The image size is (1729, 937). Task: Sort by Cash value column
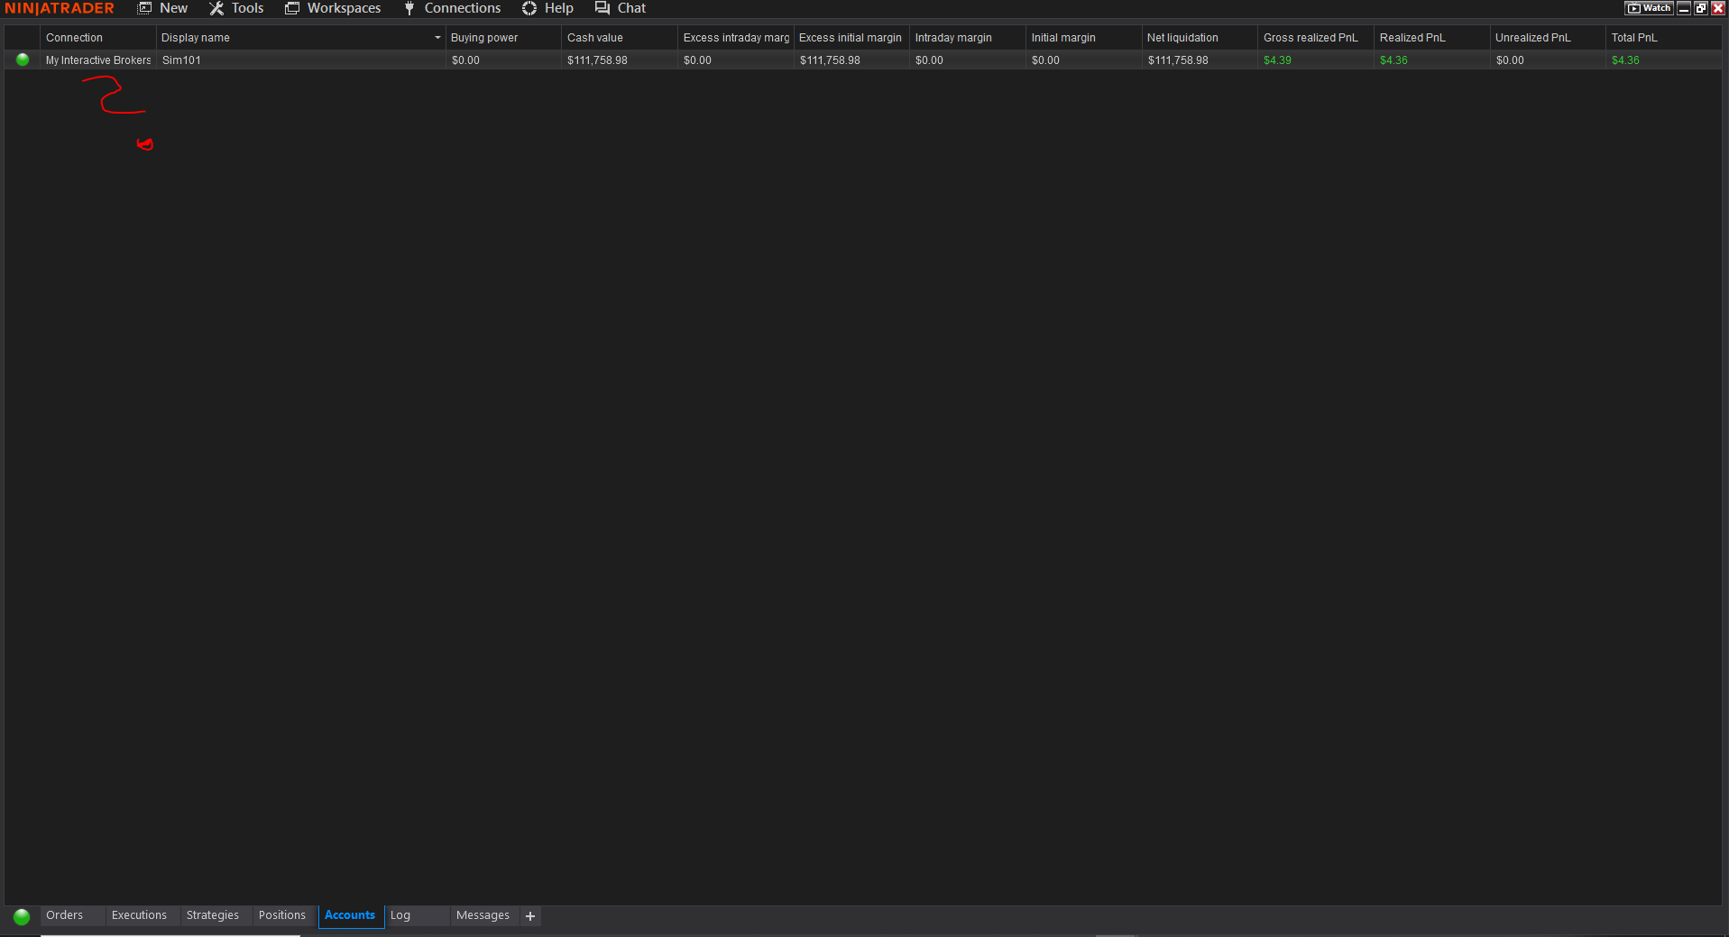coord(620,38)
